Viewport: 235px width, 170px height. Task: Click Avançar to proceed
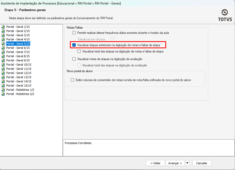click(x=175, y=163)
